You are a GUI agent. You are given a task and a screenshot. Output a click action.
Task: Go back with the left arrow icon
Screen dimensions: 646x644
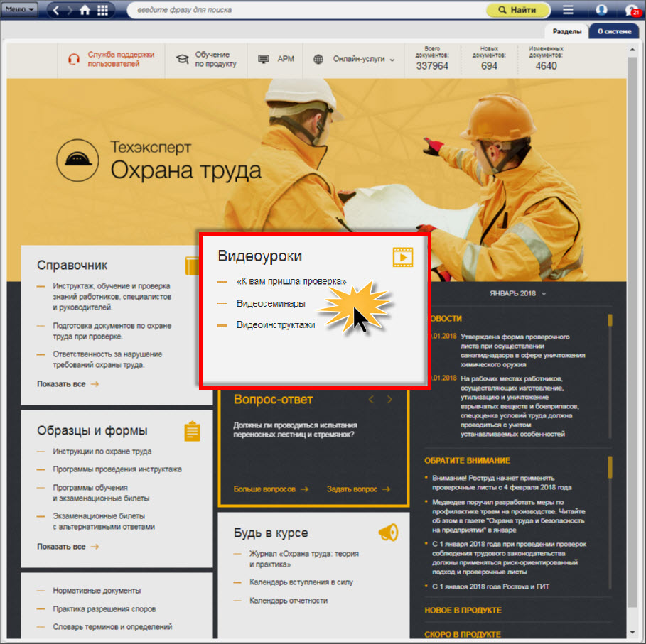[x=58, y=11]
